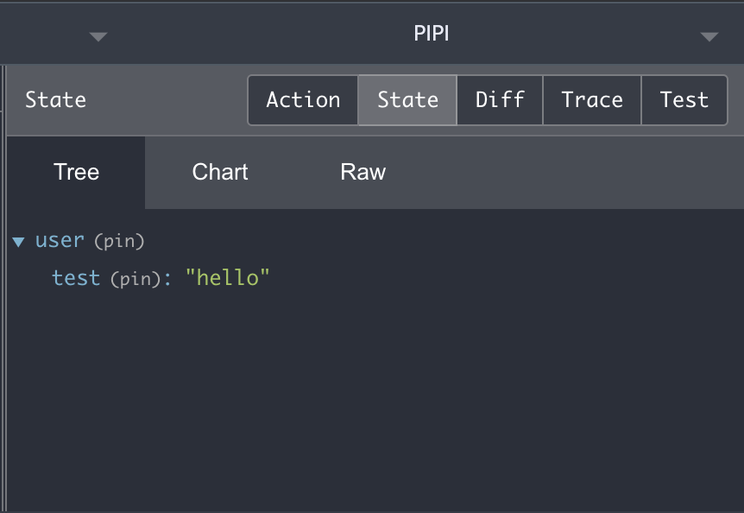
Task: Open the dropdown arrow right of PIPI
Action: (x=709, y=36)
